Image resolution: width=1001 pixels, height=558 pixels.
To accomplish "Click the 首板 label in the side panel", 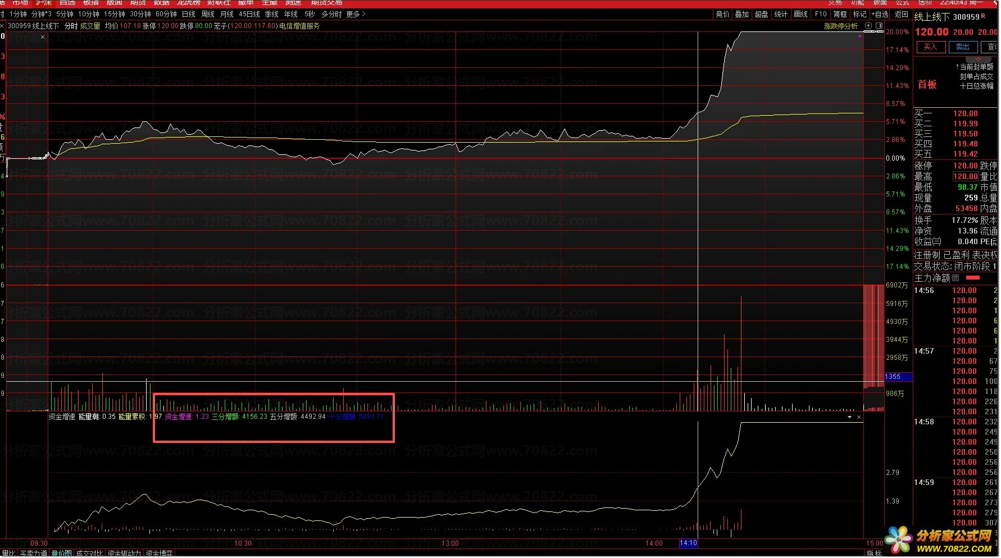I will point(927,84).
